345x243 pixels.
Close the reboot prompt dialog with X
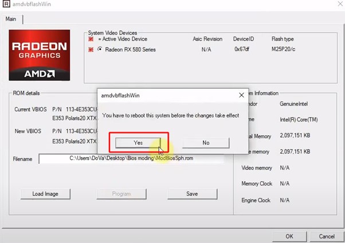(241, 95)
